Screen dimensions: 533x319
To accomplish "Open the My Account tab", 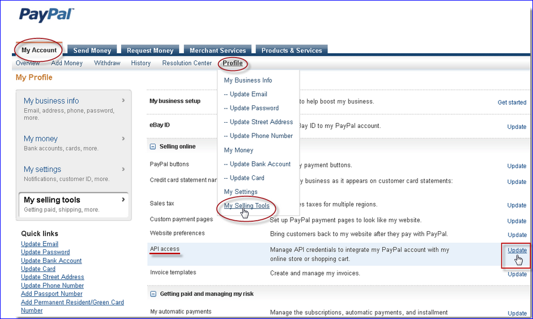I will (x=39, y=50).
